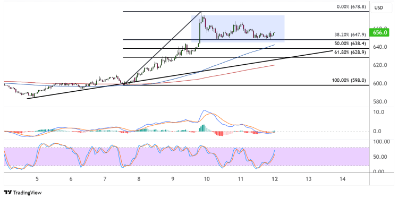Click date label 11 on time axis
Screen dimensions: 398x199
[x=241, y=179]
